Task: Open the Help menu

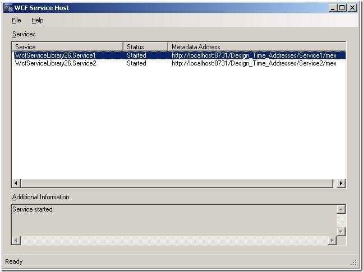Action: click(x=37, y=20)
